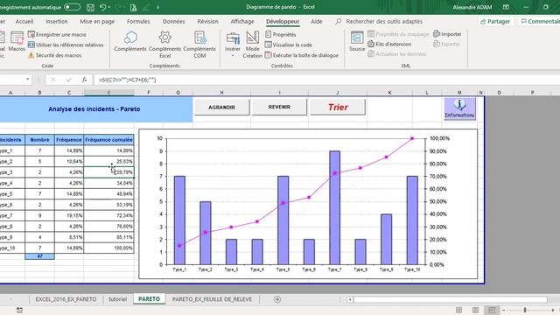Select the total cell showing 47
This screenshot has height=315, width=560.
tap(39, 256)
